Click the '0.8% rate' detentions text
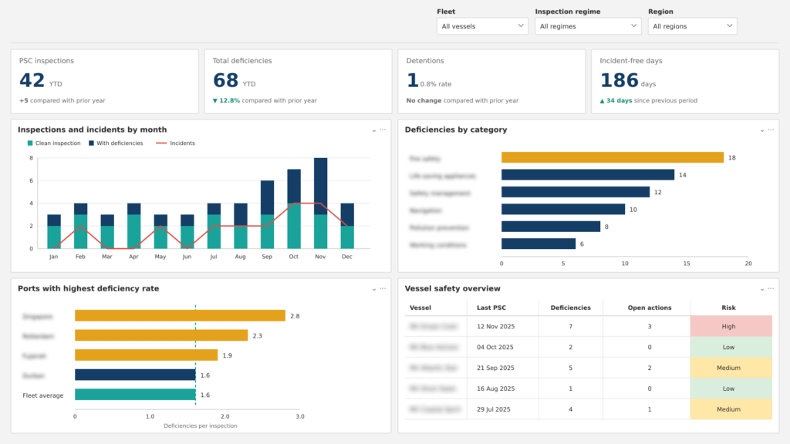Image resolution: width=790 pixels, height=444 pixels. pyautogui.click(x=436, y=85)
